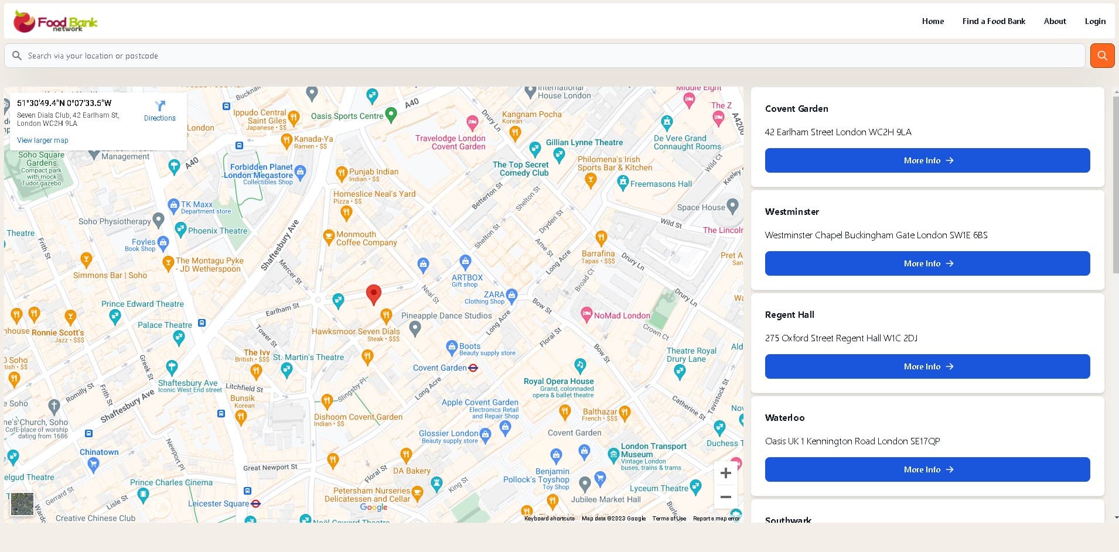Click Report a map error link
This screenshot has width=1119, height=552.
716,519
